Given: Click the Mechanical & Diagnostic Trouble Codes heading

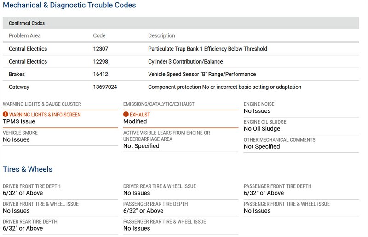Looking at the screenshot, I should tap(69, 5).
